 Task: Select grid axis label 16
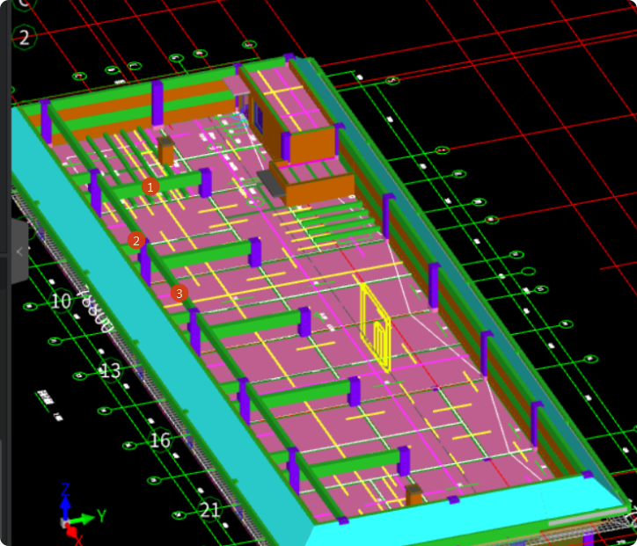point(160,440)
